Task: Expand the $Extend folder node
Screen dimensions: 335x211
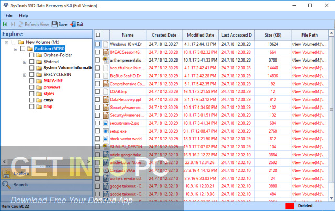Action: [x=25, y=62]
